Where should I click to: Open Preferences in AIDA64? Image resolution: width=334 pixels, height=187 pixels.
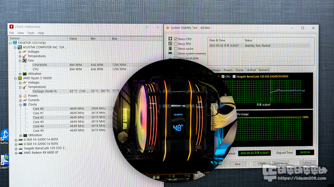coord(281,163)
